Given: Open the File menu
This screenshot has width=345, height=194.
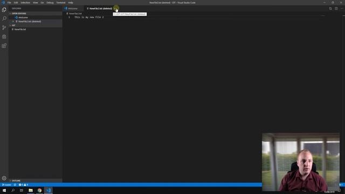Looking at the screenshot, I should coord(9,3).
